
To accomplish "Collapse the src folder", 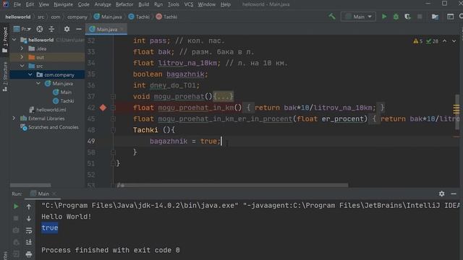I will click(22, 66).
